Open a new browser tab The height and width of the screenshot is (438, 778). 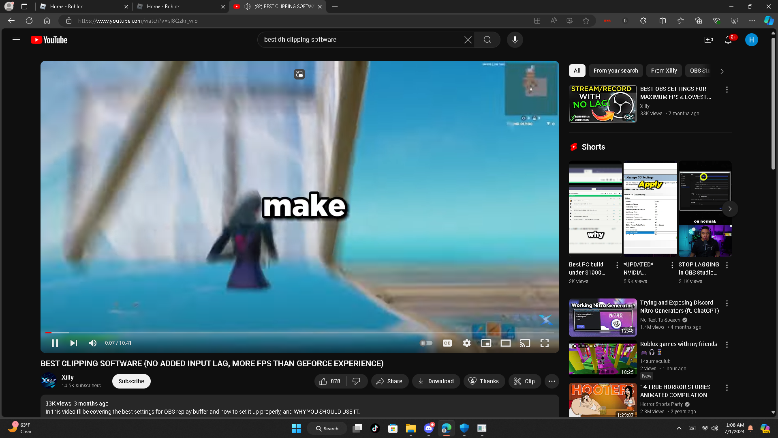click(x=335, y=6)
